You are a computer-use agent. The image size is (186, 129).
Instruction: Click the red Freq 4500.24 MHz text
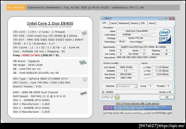(31, 55)
